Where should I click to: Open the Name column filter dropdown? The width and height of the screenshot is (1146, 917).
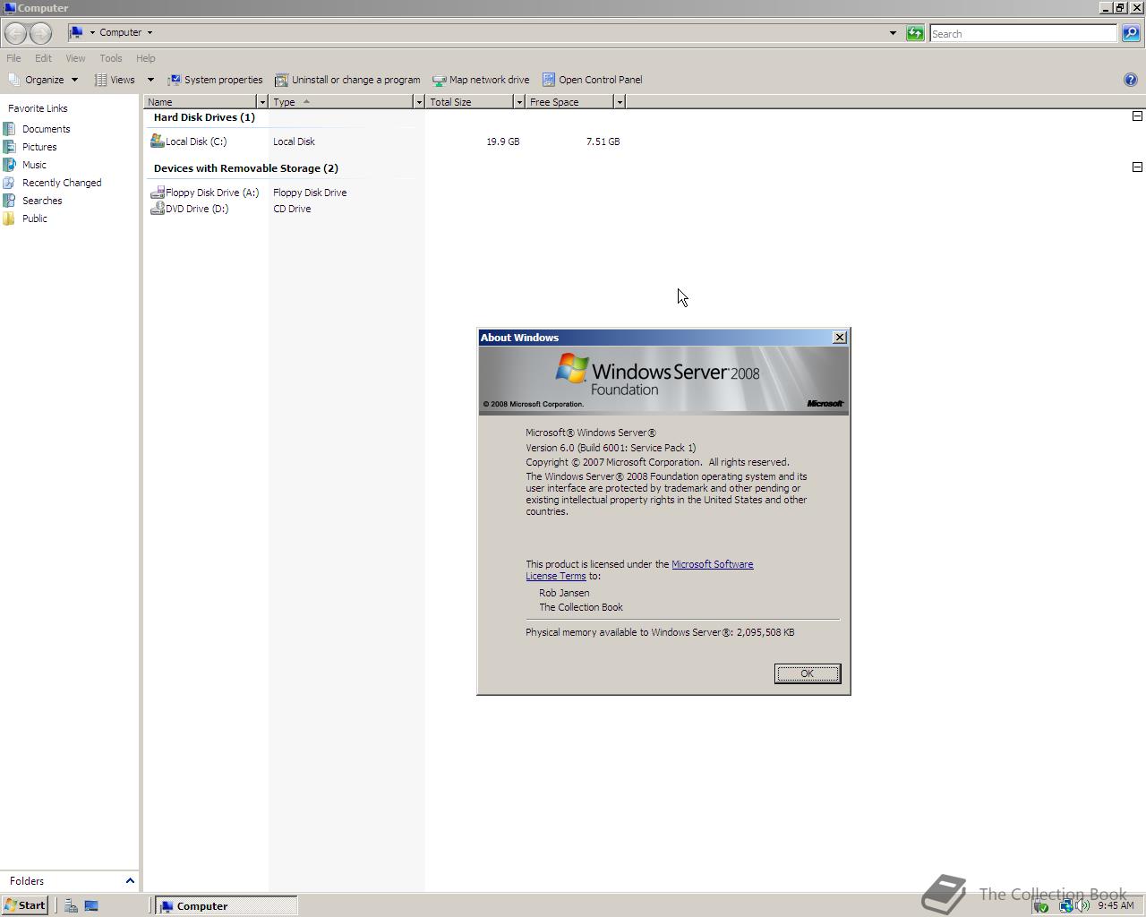coord(262,102)
